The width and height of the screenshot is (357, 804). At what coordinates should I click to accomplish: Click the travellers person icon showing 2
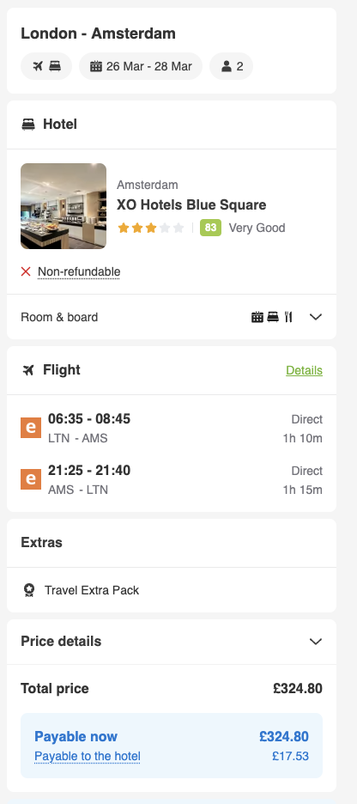(x=227, y=66)
